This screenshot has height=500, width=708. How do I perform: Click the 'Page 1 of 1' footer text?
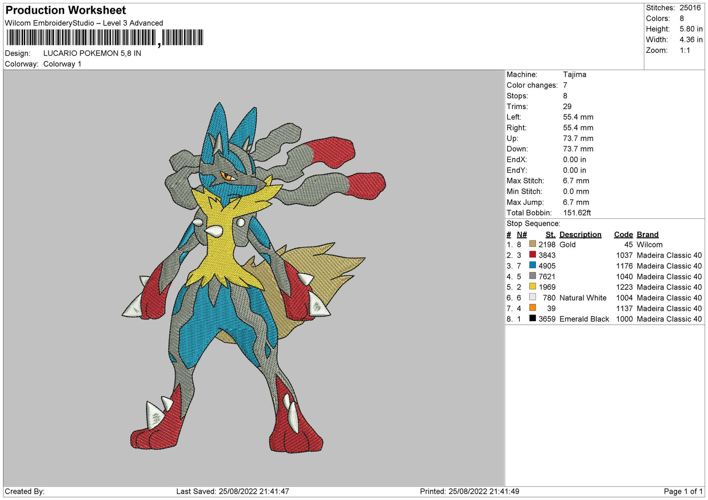pos(683,492)
